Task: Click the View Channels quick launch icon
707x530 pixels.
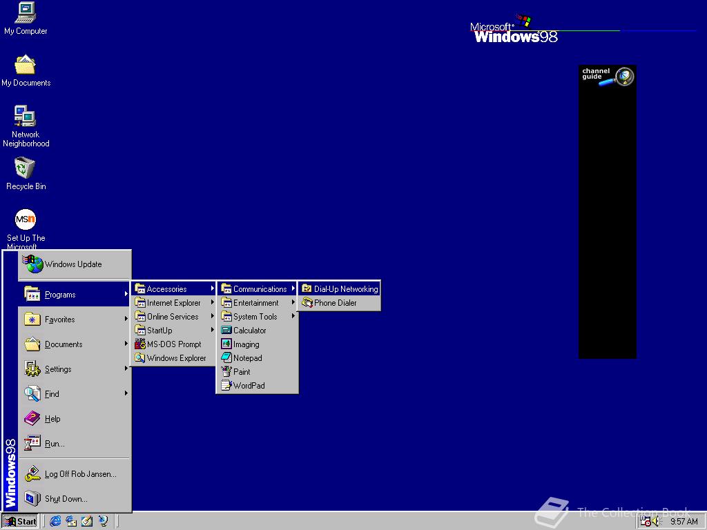Action: (104, 522)
